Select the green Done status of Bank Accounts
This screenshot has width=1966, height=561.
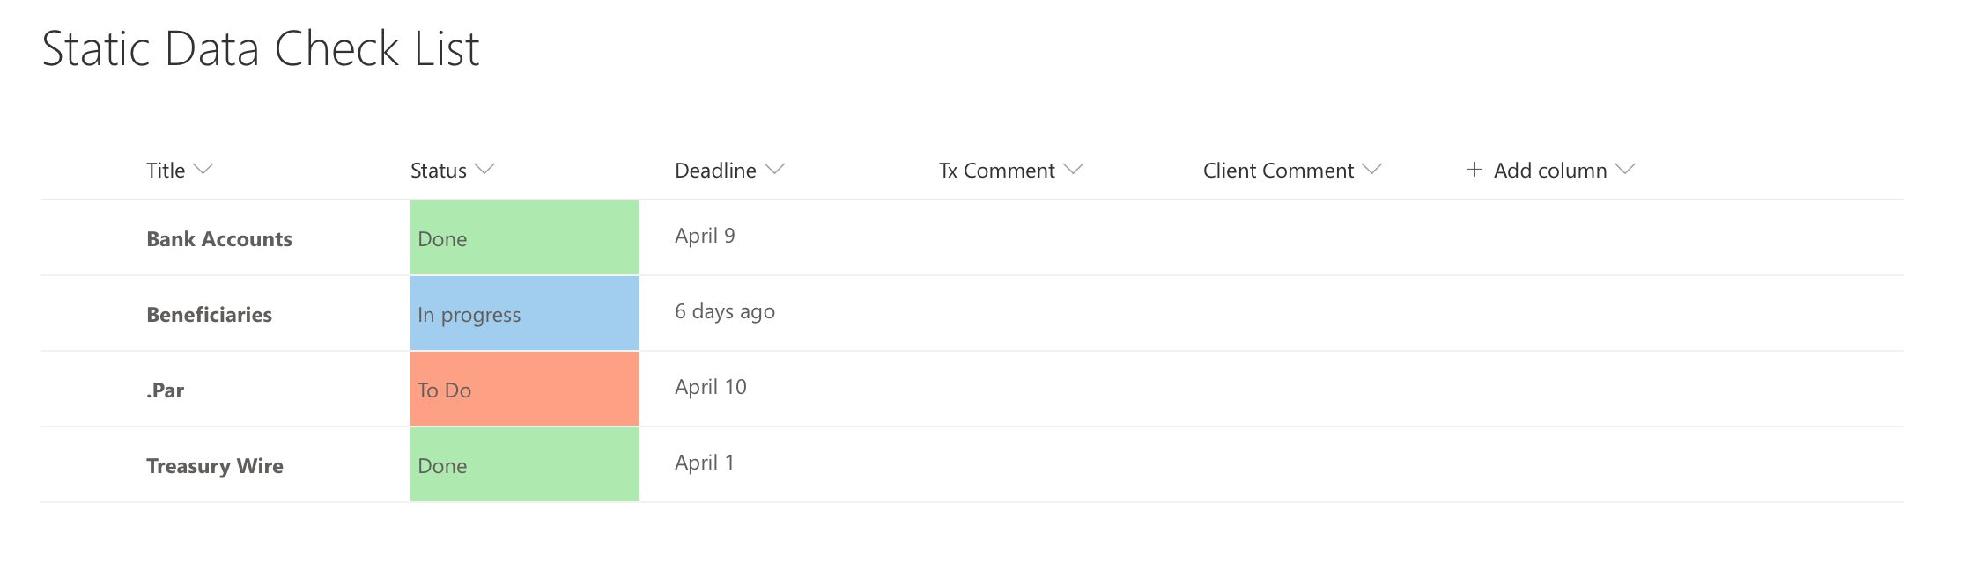click(x=525, y=237)
